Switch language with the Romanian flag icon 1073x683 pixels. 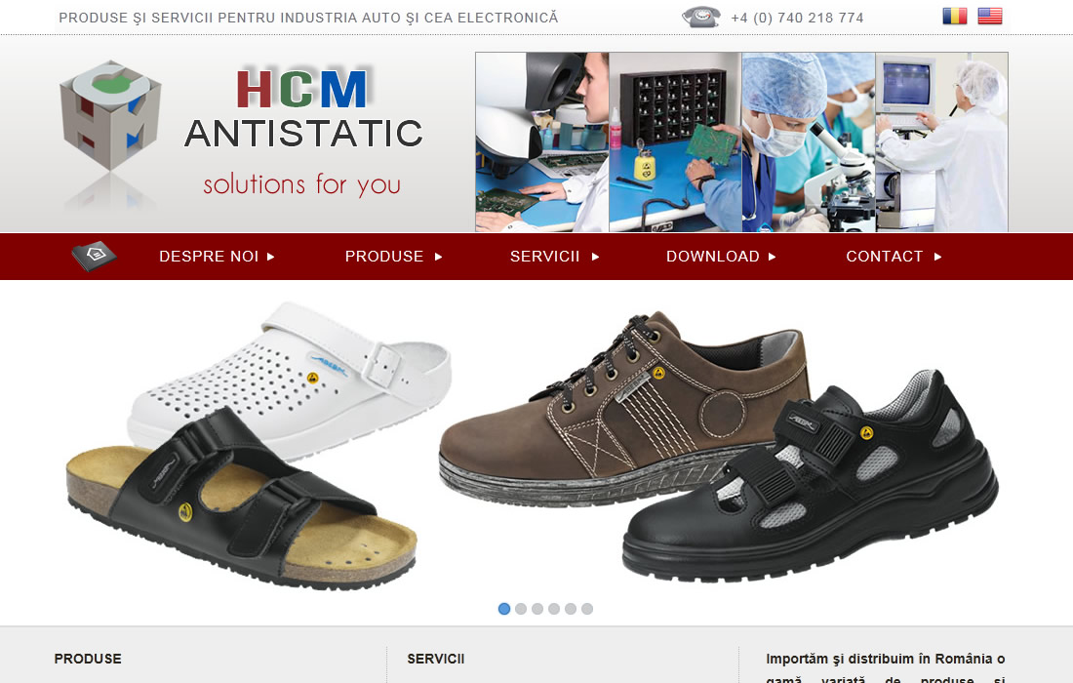[x=955, y=16]
